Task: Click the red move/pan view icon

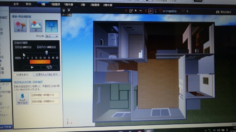Action: click(126, 11)
